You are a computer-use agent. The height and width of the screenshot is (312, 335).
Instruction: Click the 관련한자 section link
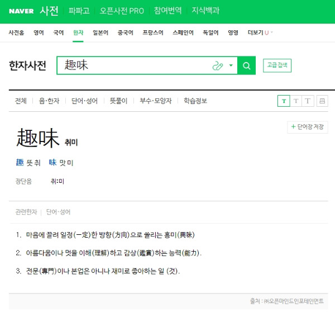[26, 212]
